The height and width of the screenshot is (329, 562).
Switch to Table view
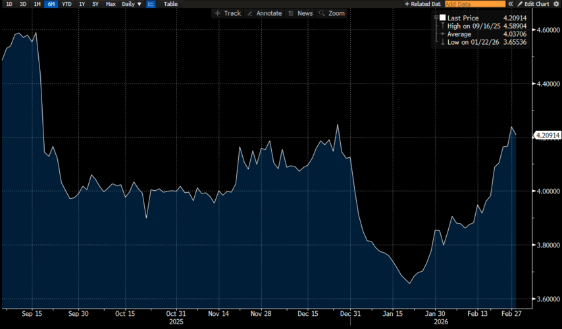coord(170,4)
